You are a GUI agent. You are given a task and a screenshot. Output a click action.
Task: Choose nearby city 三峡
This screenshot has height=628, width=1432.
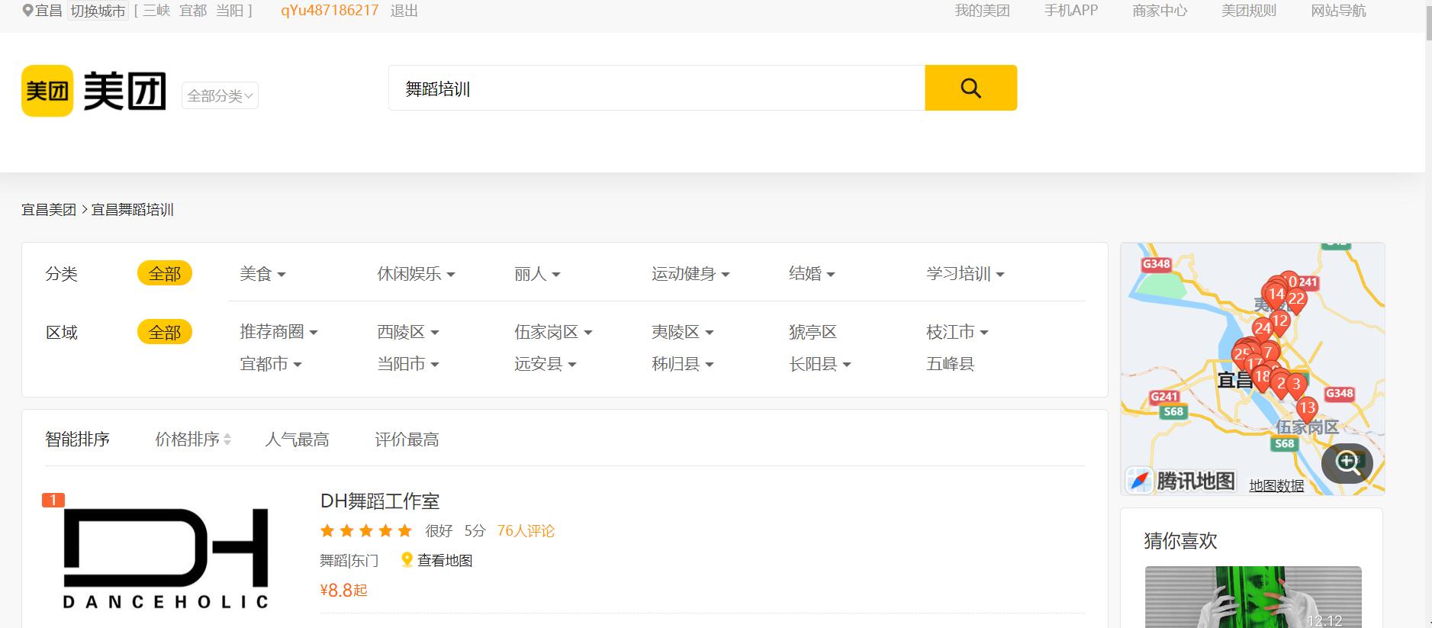(x=156, y=11)
